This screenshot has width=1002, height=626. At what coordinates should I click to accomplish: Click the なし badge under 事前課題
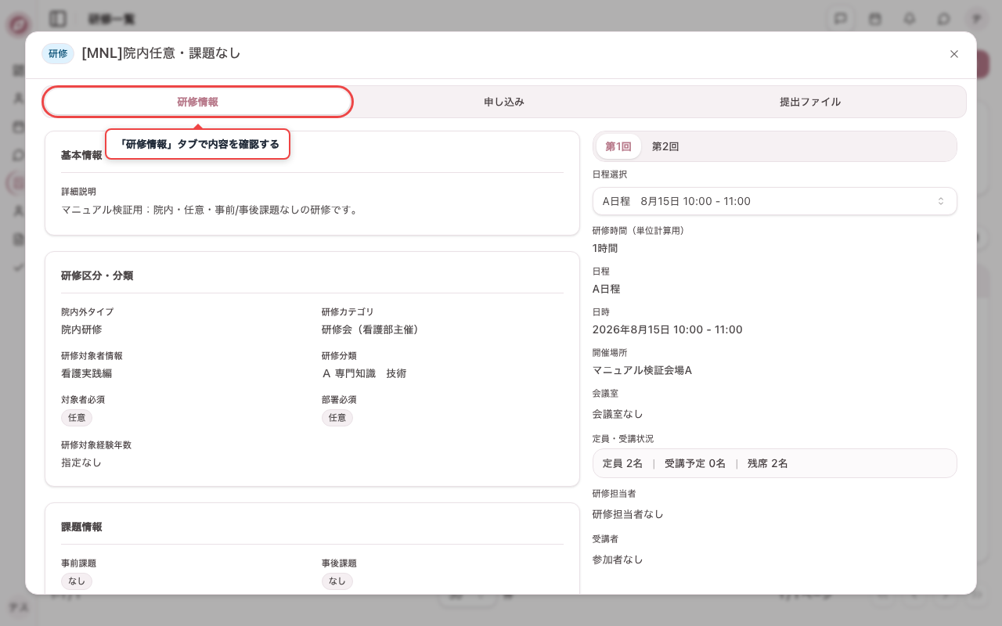click(x=77, y=581)
